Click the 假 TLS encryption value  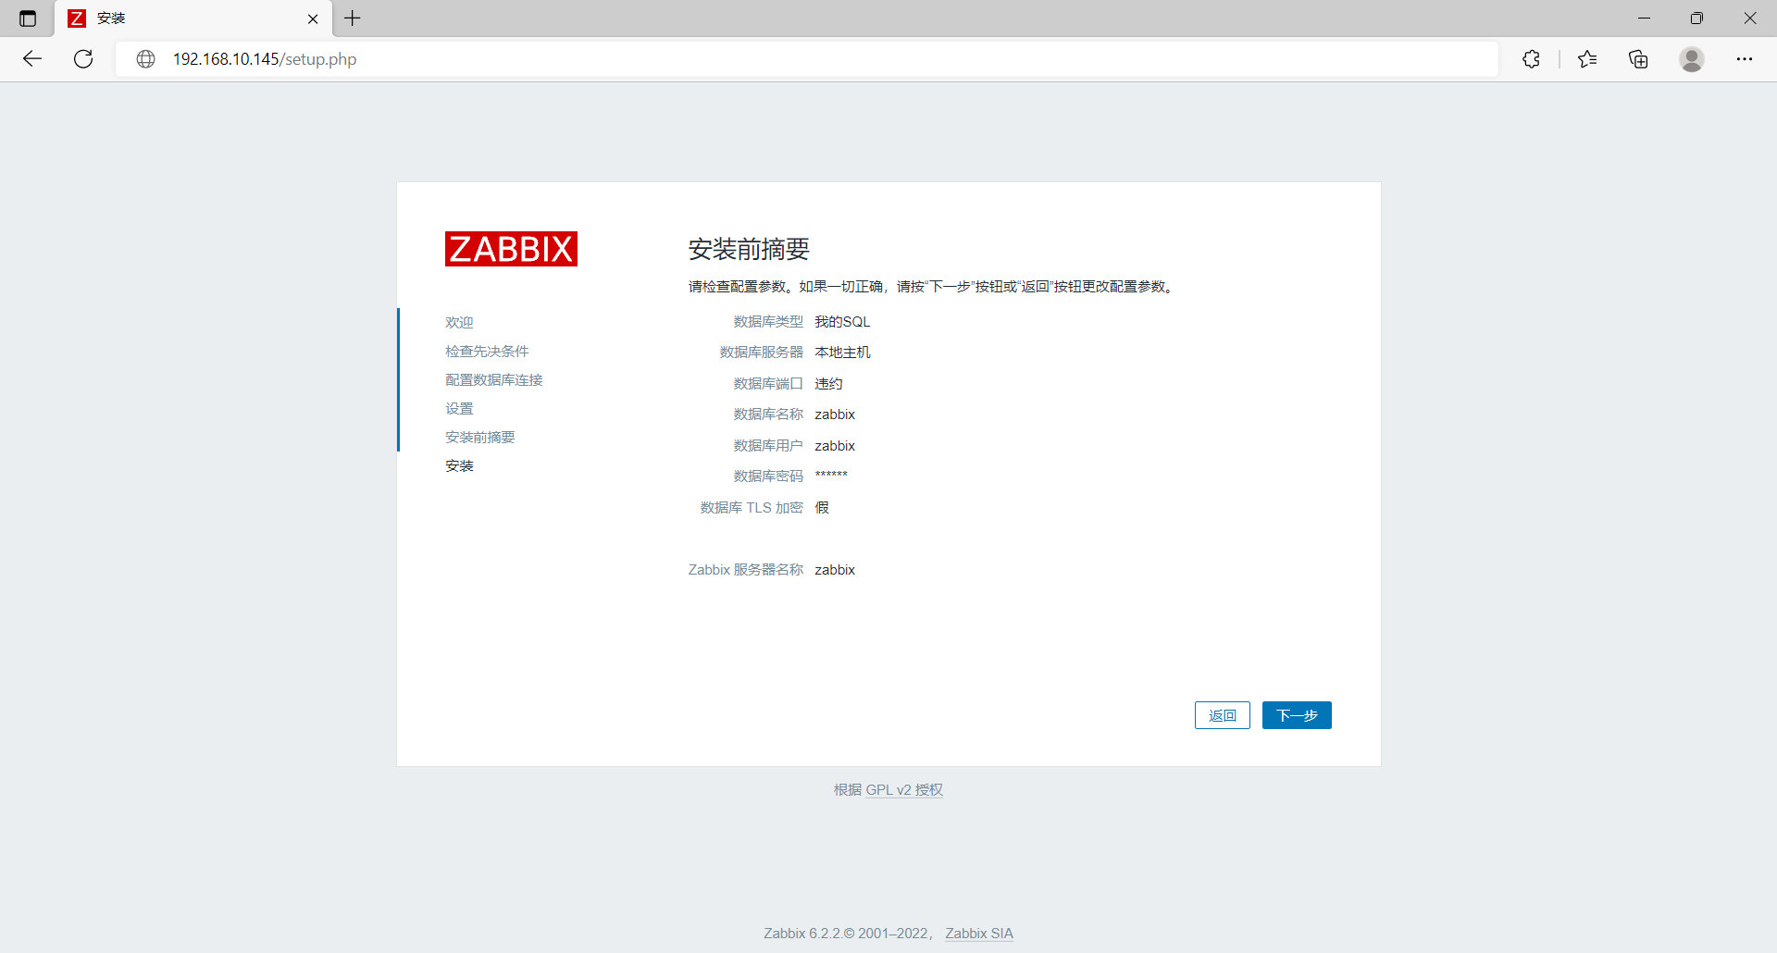[822, 508]
